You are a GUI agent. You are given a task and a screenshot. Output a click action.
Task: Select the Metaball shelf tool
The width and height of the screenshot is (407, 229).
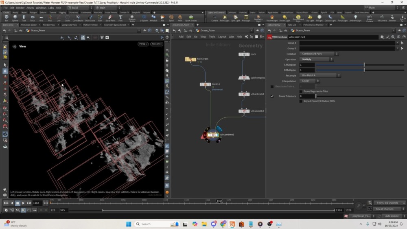point(153,18)
